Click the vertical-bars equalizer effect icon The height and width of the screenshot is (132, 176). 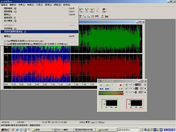click(x=92, y=16)
